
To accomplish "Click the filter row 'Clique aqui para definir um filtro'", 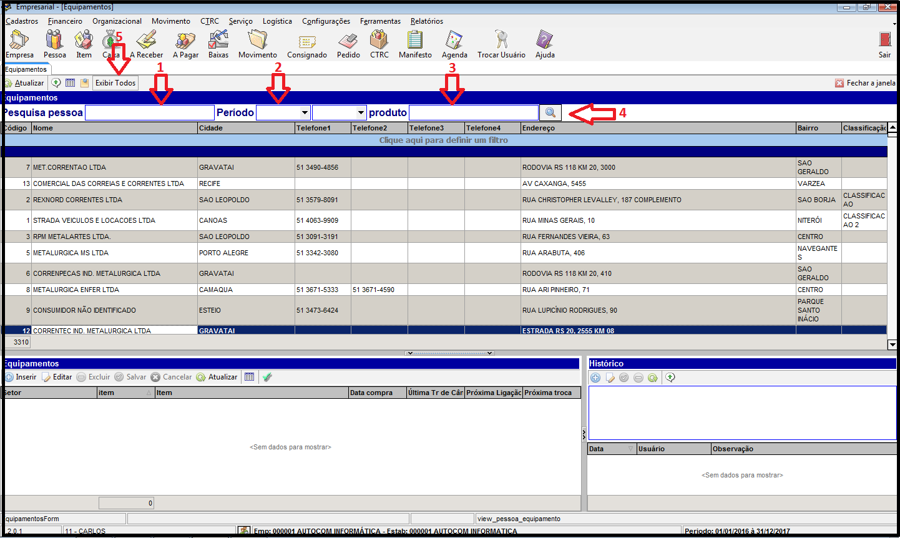I will pos(443,140).
